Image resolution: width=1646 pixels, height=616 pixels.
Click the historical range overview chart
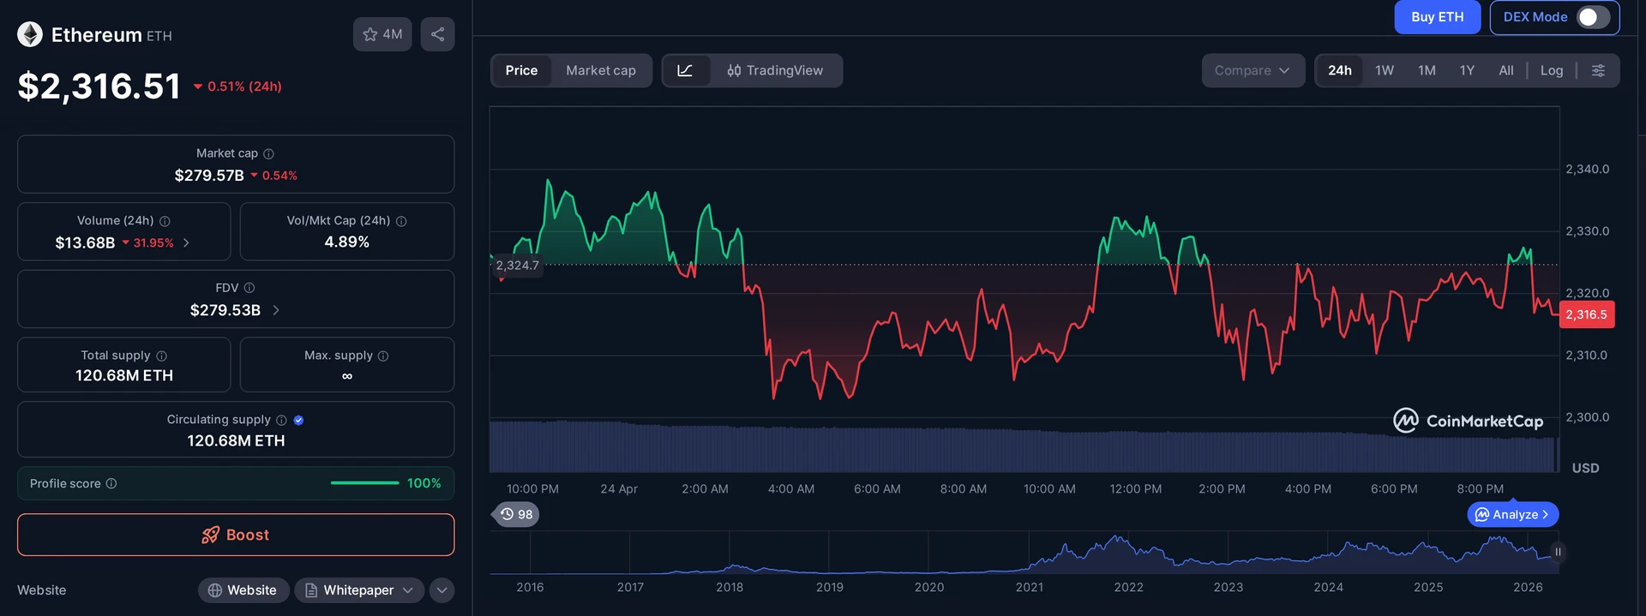1024,553
